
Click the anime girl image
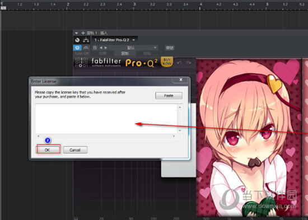click(249, 138)
